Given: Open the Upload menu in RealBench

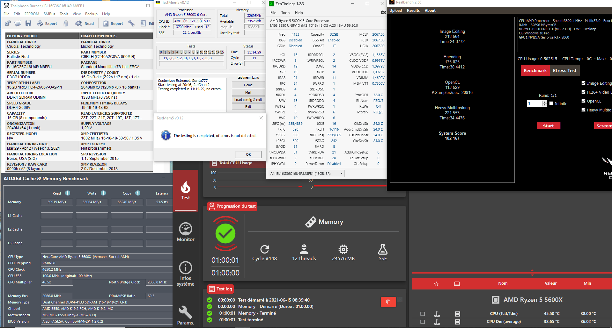Looking at the screenshot, I should tap(395, 11).
